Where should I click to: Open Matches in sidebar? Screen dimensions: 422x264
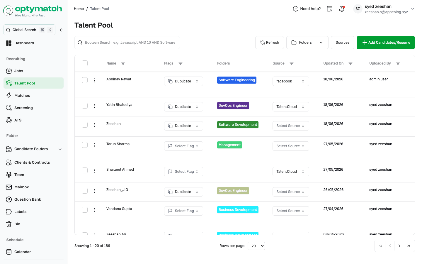click(33, 95)
